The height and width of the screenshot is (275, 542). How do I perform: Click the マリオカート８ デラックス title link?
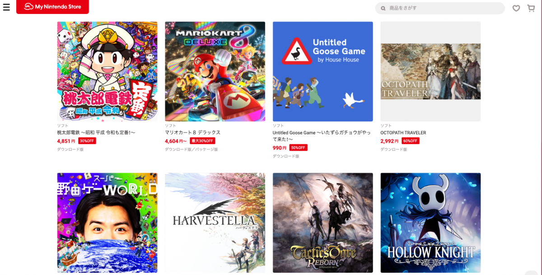[192, 133]
